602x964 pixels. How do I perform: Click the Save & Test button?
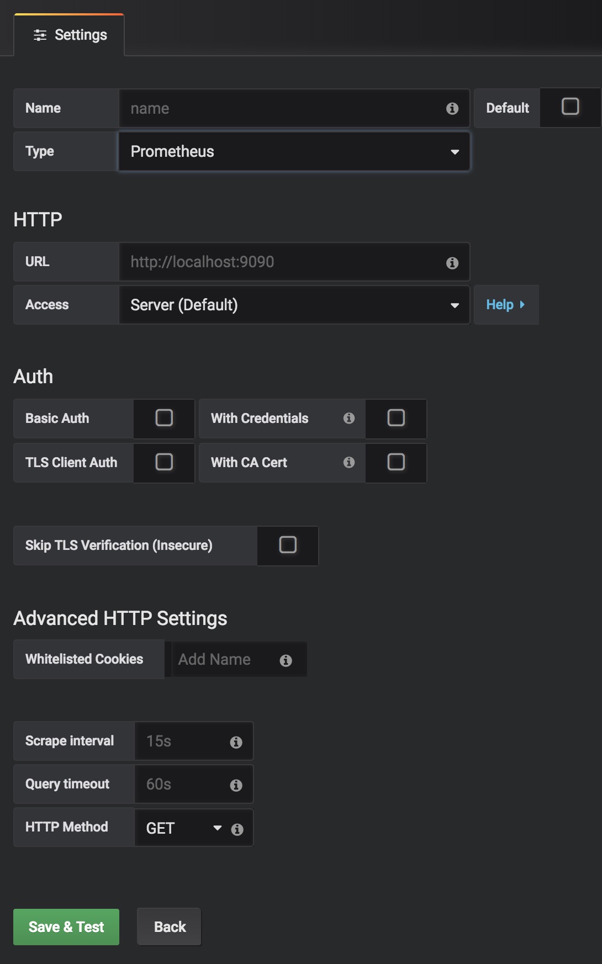click(x=66, y=927)
